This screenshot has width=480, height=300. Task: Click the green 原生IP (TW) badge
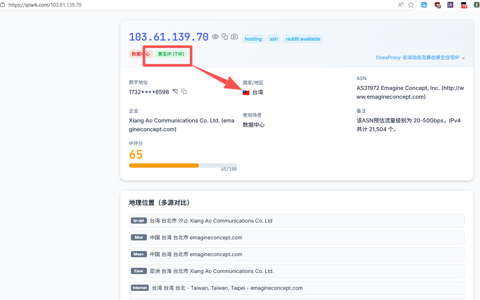(x=171, y=54)
